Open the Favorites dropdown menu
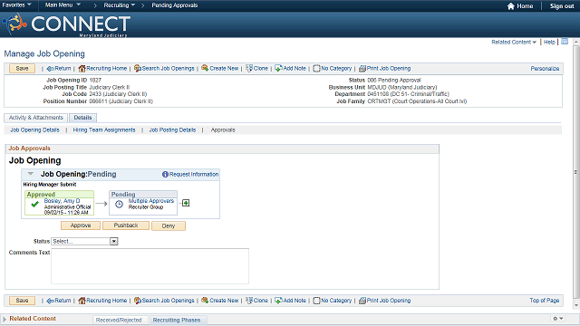 tap(16, 5)
